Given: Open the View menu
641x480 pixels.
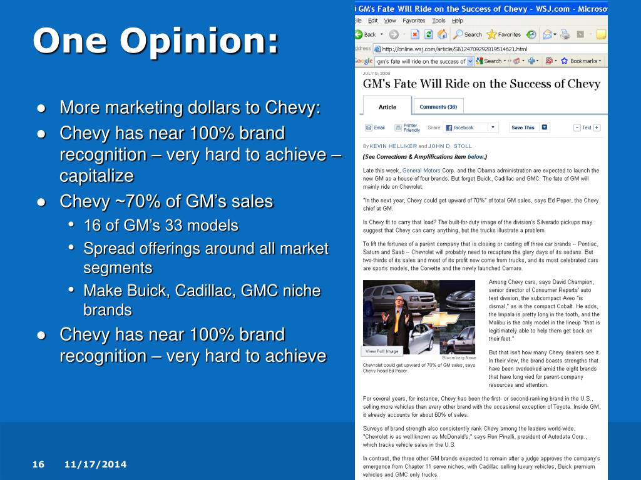Looking at the screenshot, I should coord(389,21).
